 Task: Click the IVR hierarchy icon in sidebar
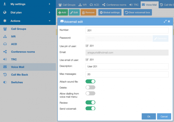pos(5,36)
